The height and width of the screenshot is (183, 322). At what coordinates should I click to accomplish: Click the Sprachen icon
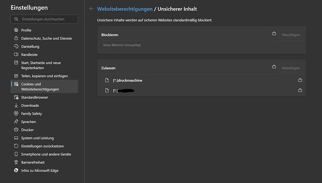coord(16,122)
